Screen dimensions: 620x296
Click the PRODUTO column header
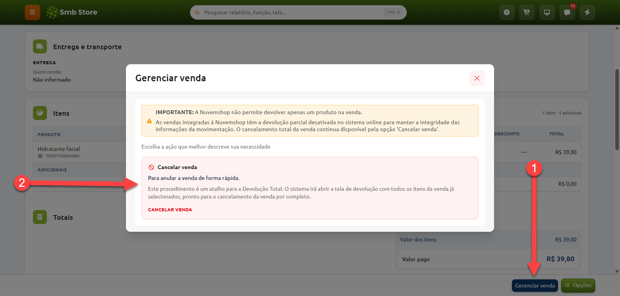pyautogui.click(x=49, y=135)
